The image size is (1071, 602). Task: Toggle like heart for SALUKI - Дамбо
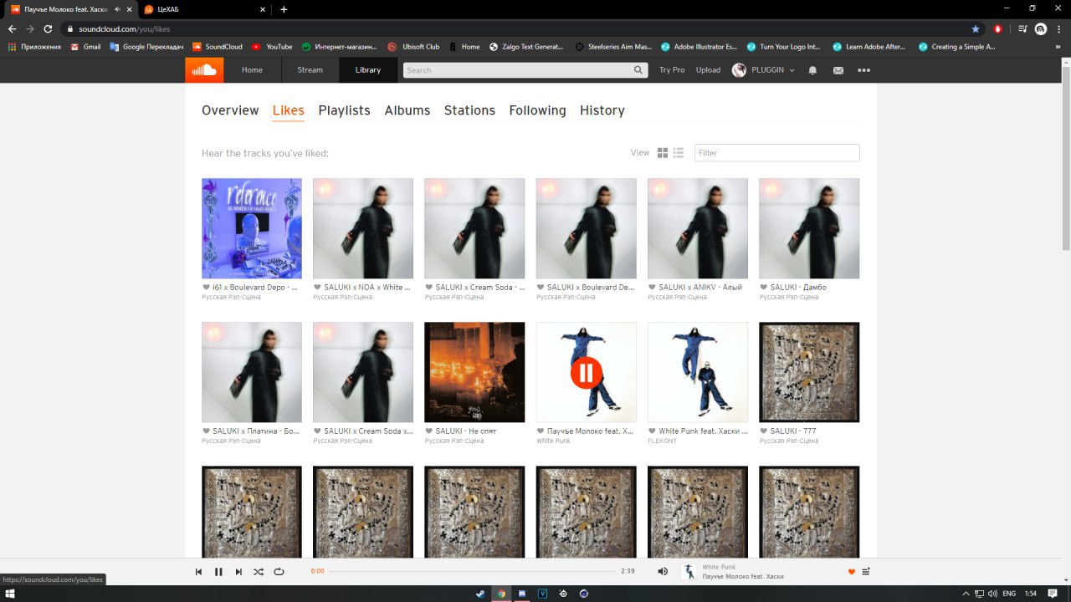coord(764,287)
